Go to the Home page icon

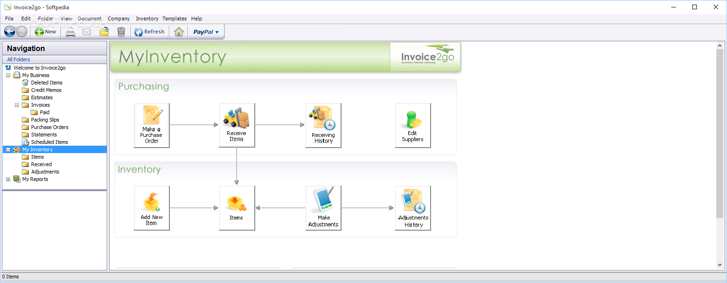(179, 32)
